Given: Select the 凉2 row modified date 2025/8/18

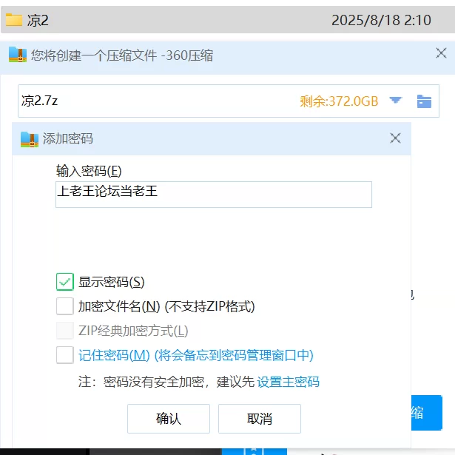Looking at the screenshot, I should [x=381, y=20].
